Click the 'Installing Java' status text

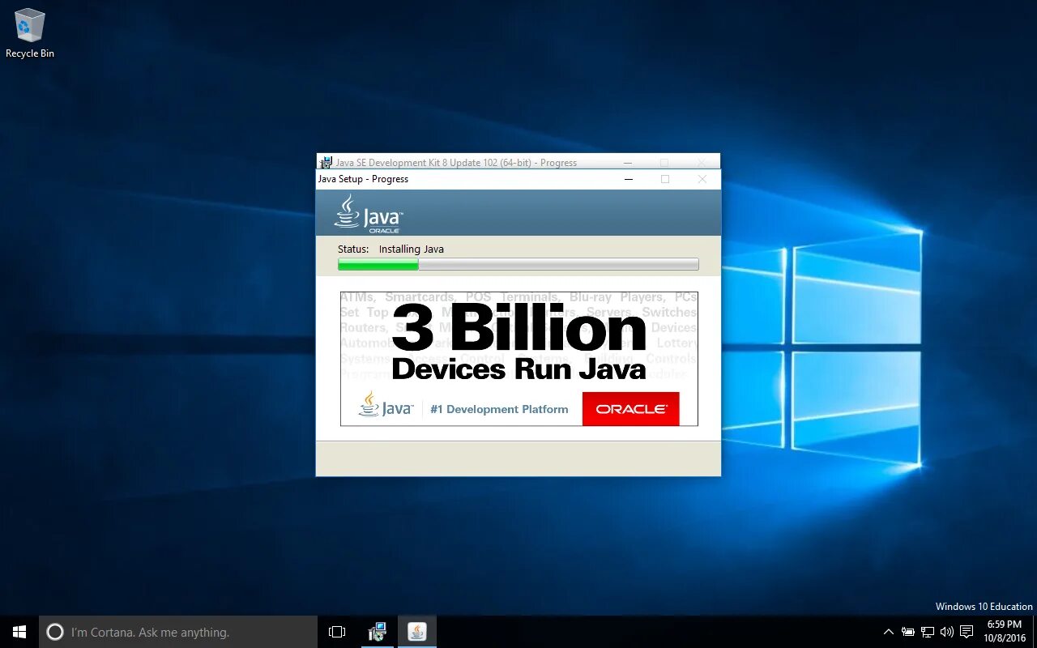pyautogui.click(x=412, y=249)
